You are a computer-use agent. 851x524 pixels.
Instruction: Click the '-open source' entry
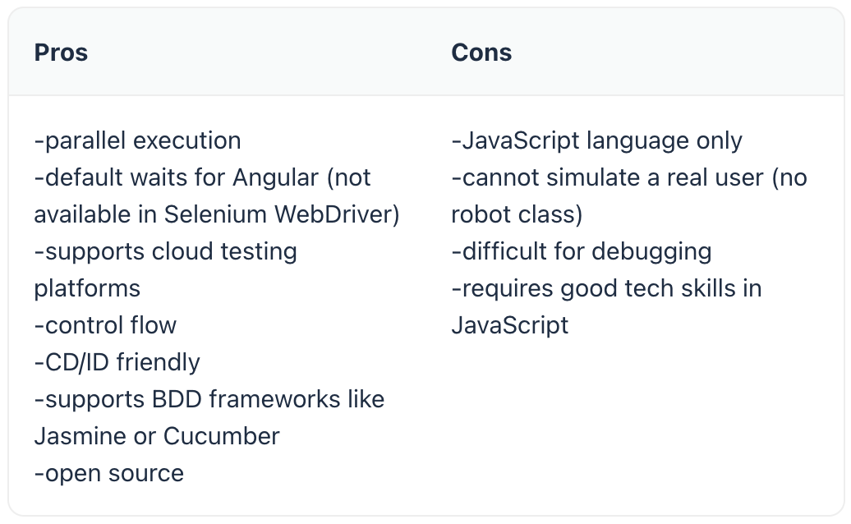pyautogui.click(x=109, y=474)
